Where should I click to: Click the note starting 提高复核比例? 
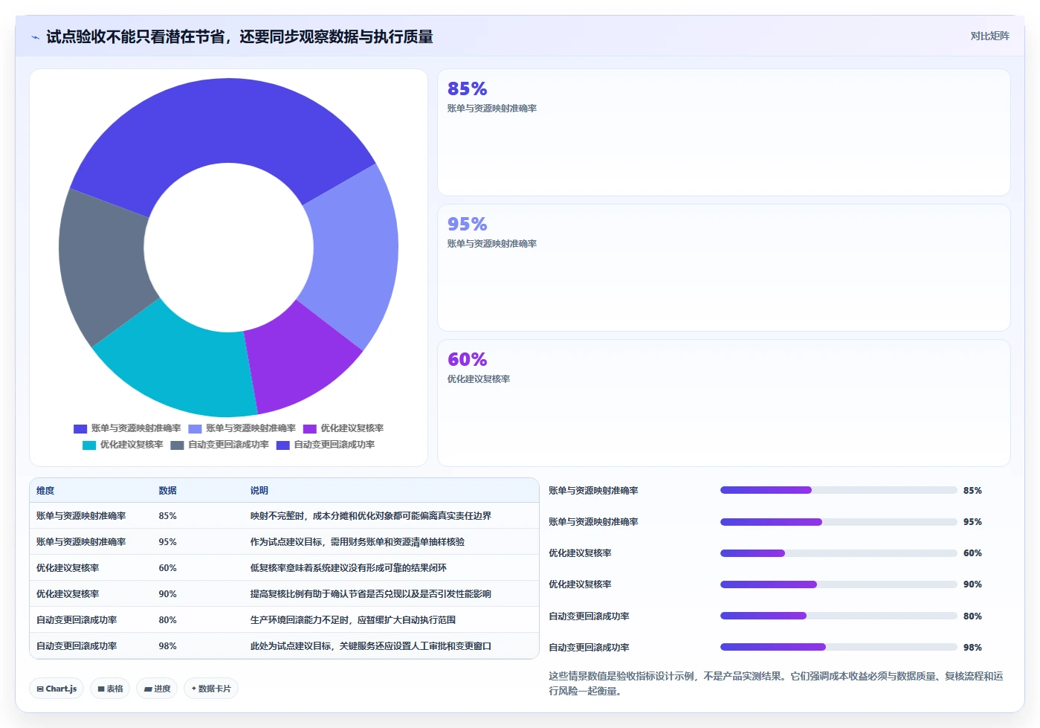(x=370, y=594)
